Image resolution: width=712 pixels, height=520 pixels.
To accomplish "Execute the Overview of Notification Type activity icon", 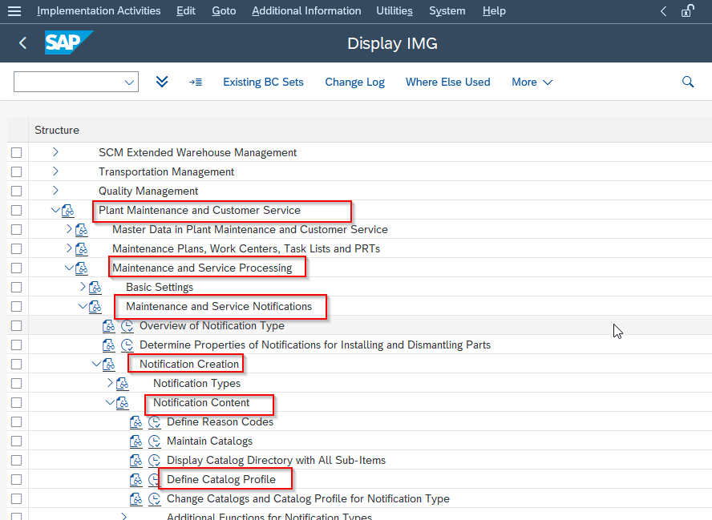I will click(127, 326).
